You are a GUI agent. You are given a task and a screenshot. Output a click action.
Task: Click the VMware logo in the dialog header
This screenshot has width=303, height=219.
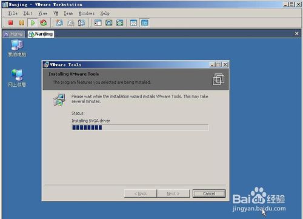click(218, 79)
